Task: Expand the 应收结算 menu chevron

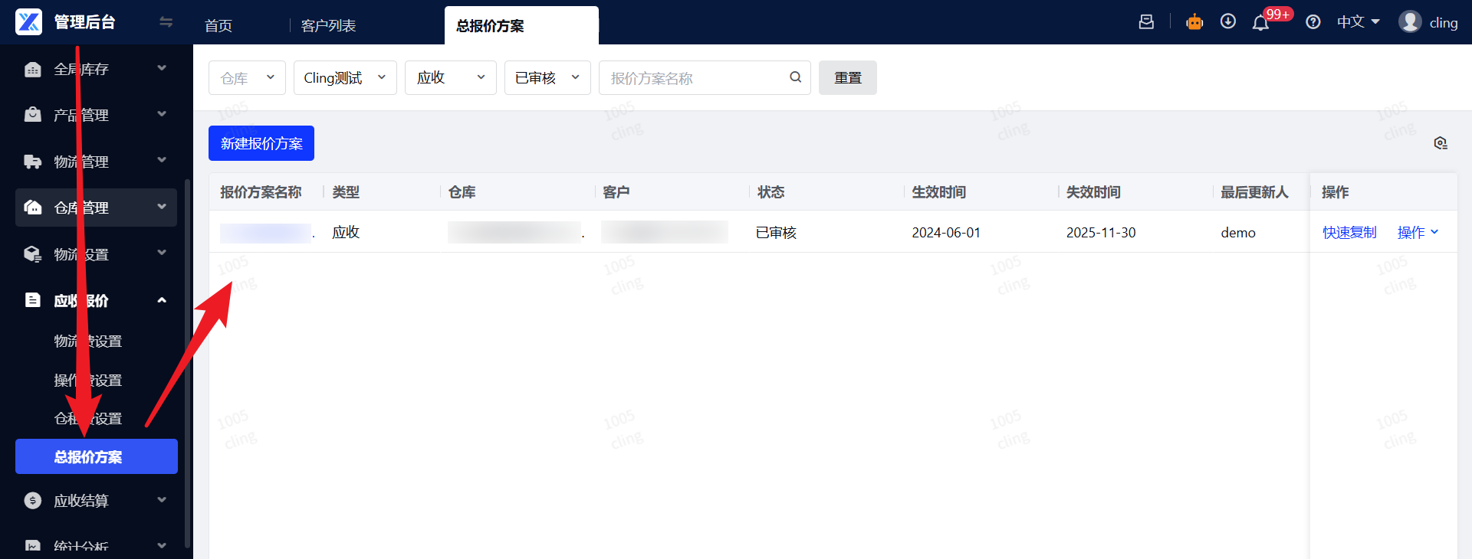Action: click(162, 500)
